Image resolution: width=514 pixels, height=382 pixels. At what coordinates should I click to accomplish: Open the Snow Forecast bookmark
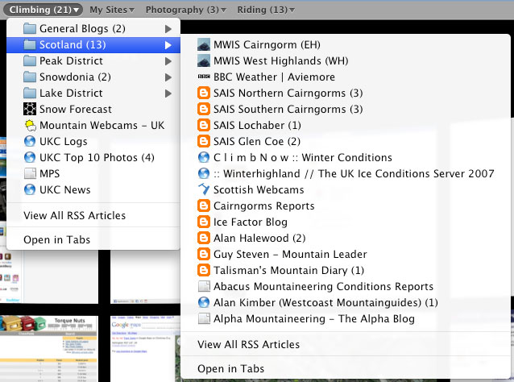(93, 109)
